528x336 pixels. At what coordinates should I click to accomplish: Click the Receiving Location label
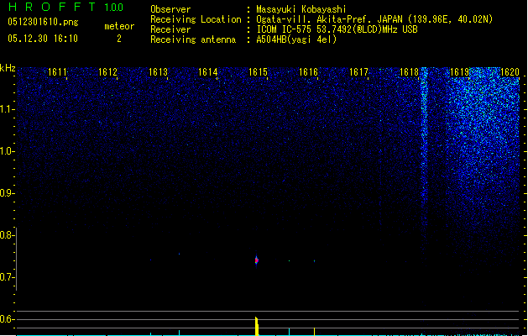(x=196, y=19)
